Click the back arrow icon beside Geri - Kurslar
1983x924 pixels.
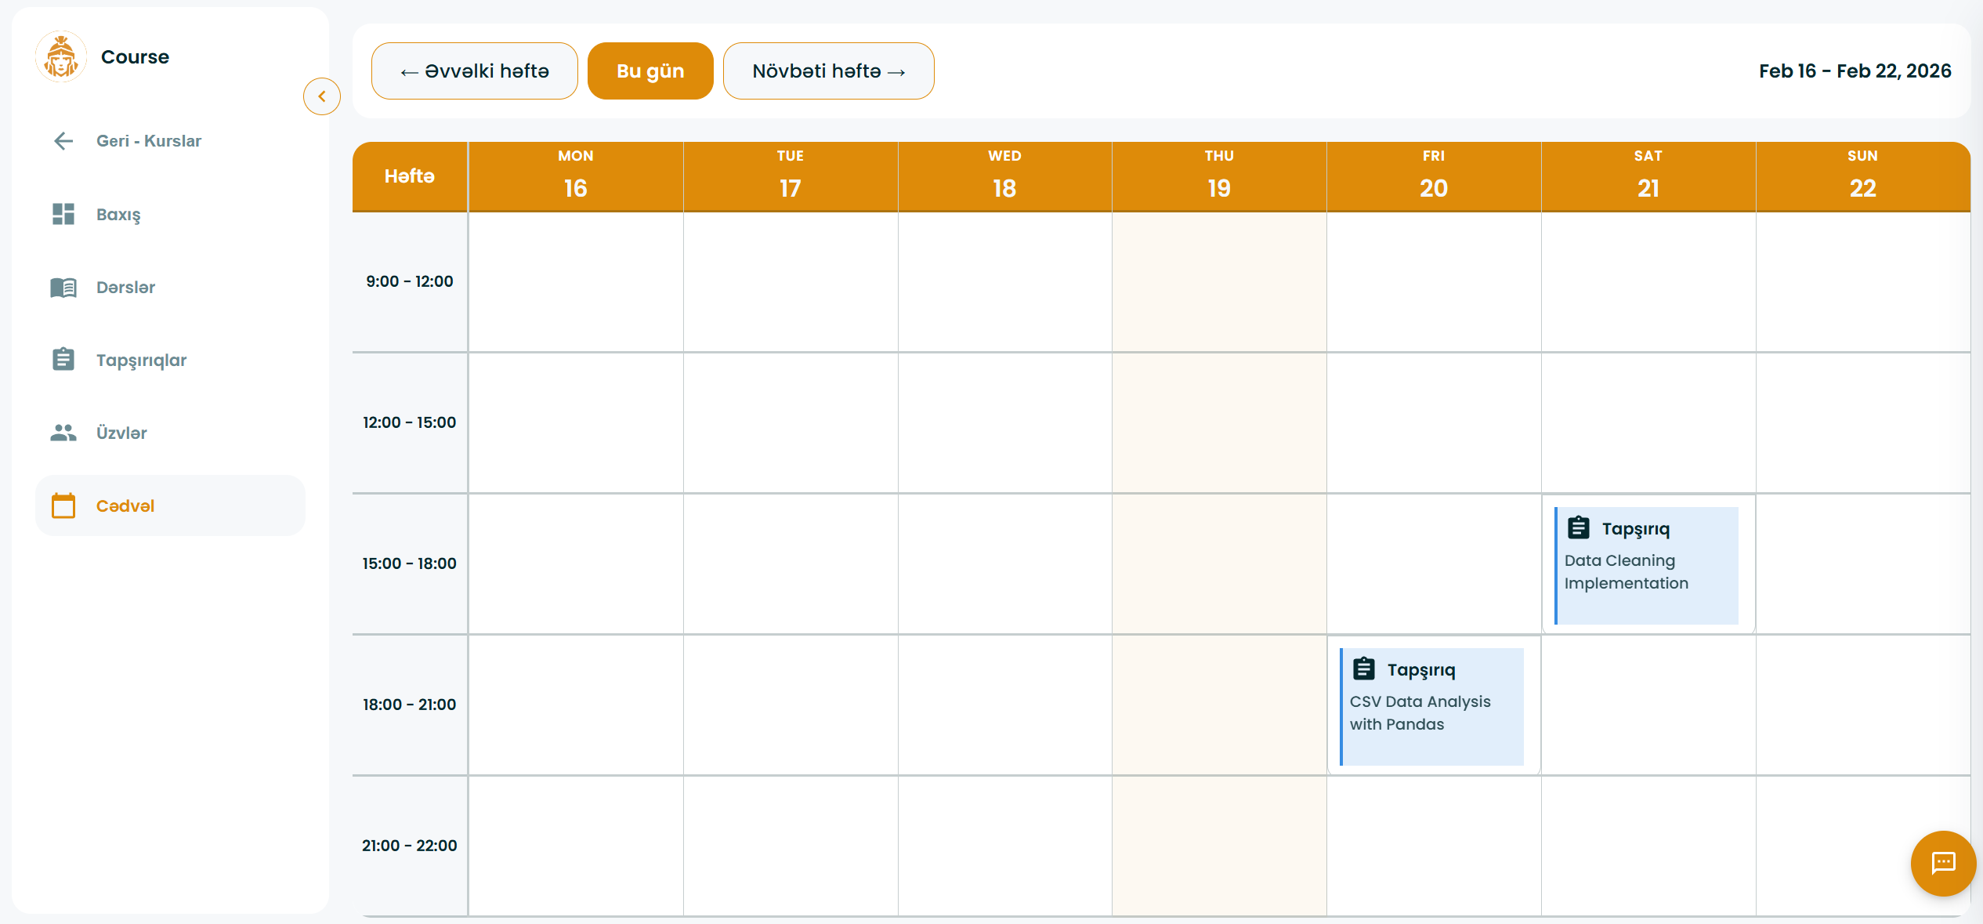[x=63, y=141]
